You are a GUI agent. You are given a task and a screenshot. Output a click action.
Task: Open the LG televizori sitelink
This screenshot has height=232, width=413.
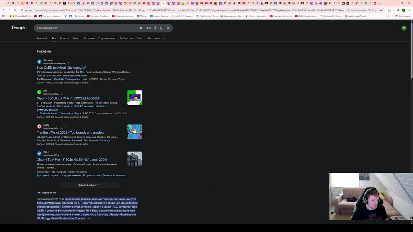101,106
